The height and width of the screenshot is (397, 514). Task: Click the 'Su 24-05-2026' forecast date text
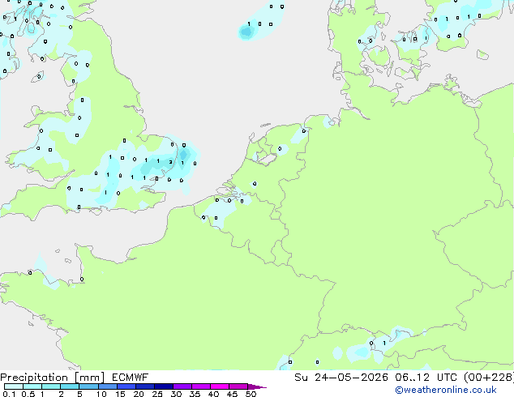tap(341, 378)
